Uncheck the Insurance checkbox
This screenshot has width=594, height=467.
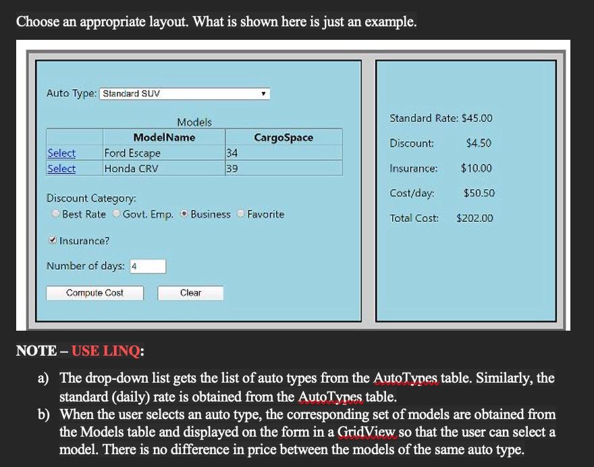tap(52, 240)
